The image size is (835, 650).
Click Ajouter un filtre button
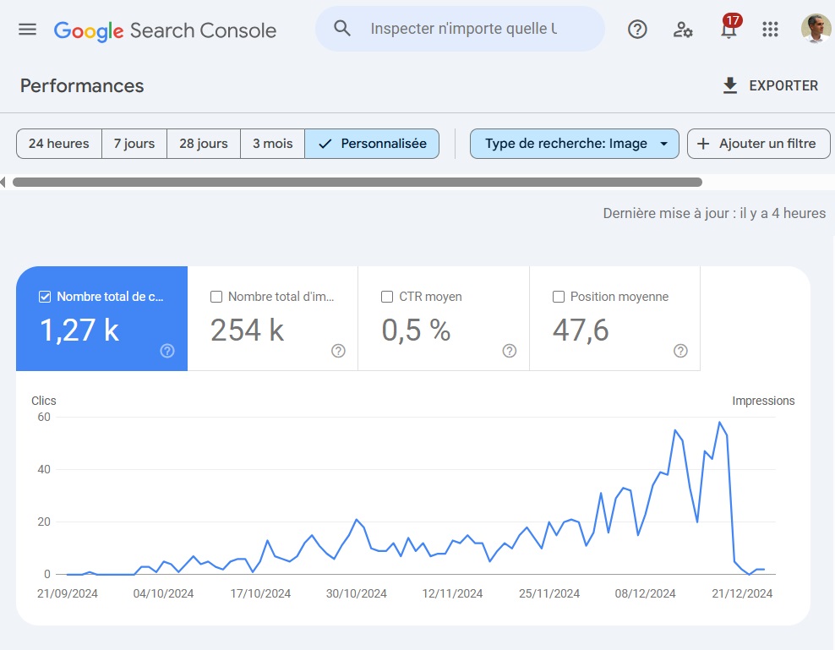pyautogui.click(x=758, y=144)
